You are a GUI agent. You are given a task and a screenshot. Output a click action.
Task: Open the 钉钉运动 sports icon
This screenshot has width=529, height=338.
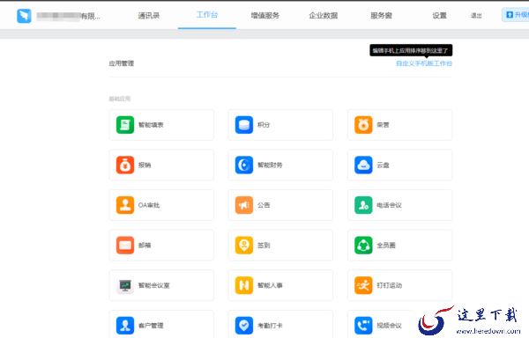tap(363, 285)
